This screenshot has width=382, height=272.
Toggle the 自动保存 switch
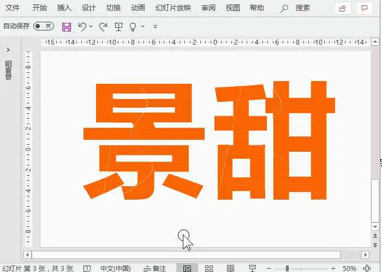pyautogui.click(x=43, y=26)
